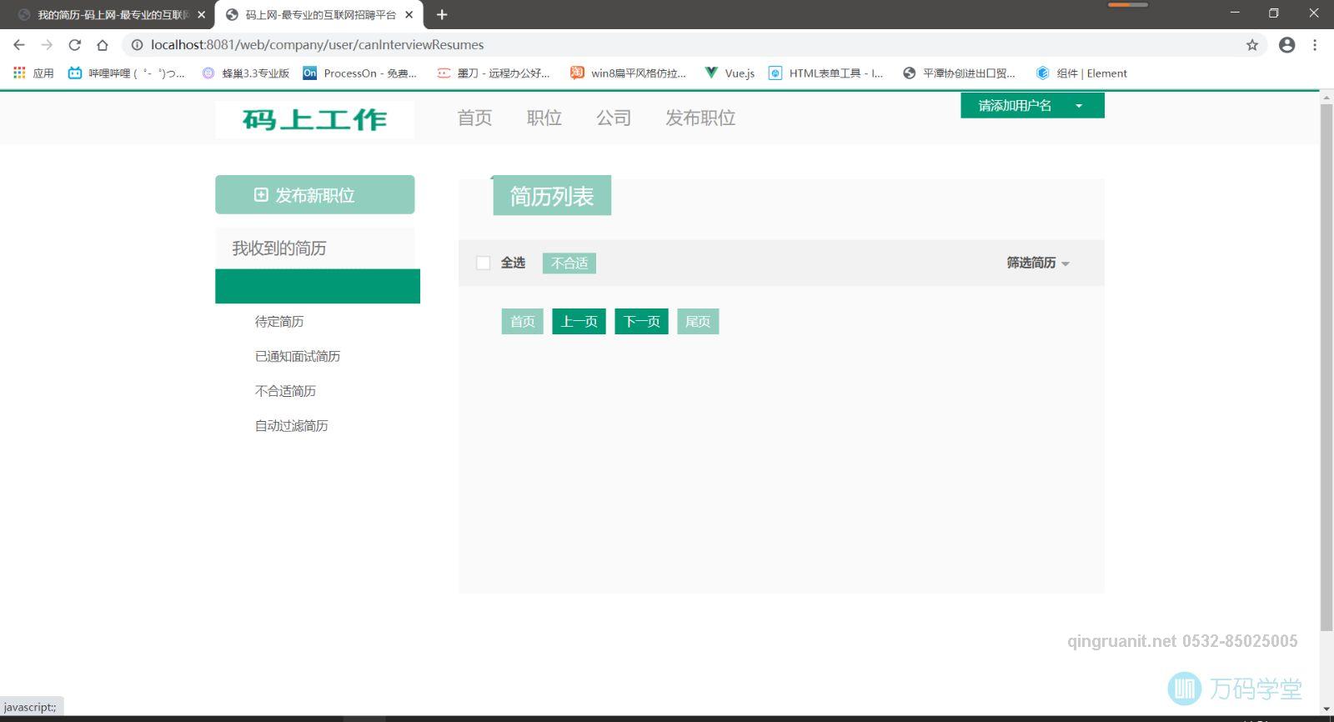Open 待定简历 in the sidebar
1334x722 pixels.
279,322
